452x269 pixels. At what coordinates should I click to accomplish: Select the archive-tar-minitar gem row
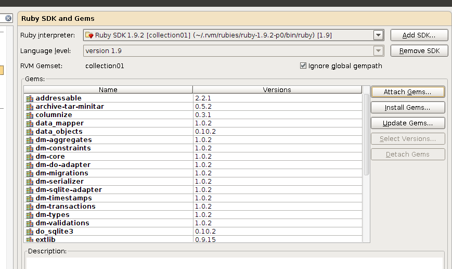point(193,107)
